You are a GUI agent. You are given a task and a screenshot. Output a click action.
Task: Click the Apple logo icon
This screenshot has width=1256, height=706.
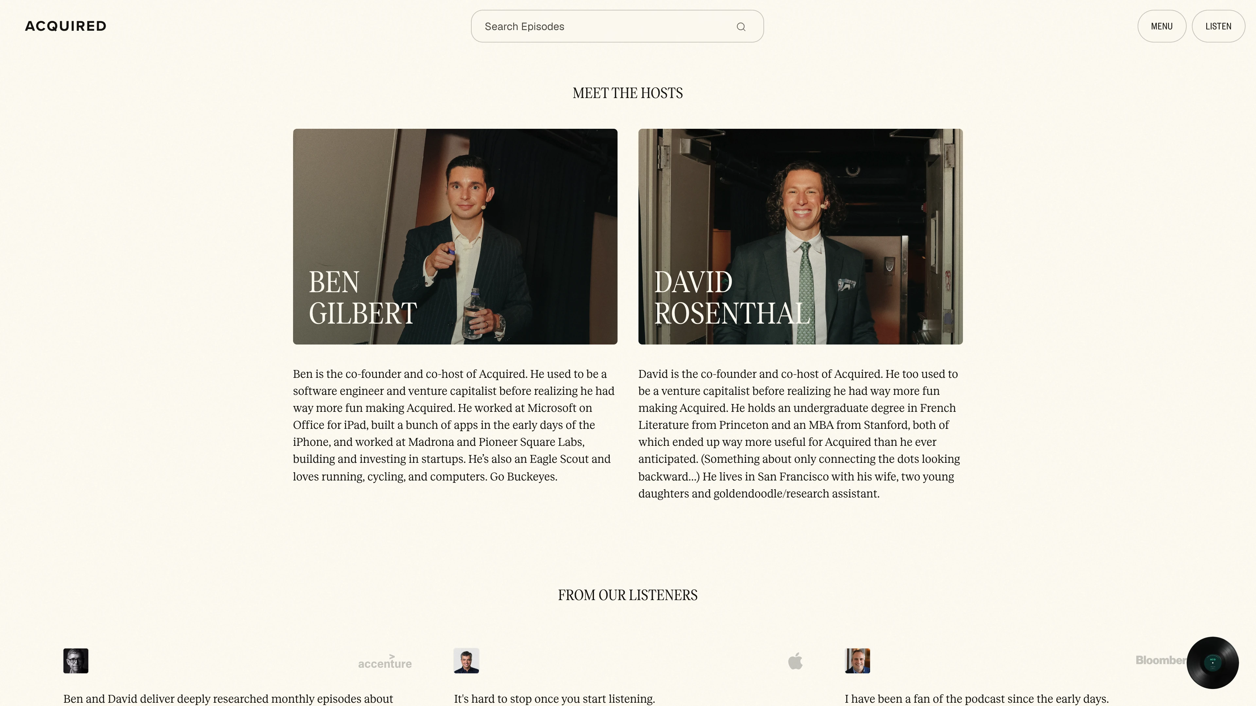795,661
